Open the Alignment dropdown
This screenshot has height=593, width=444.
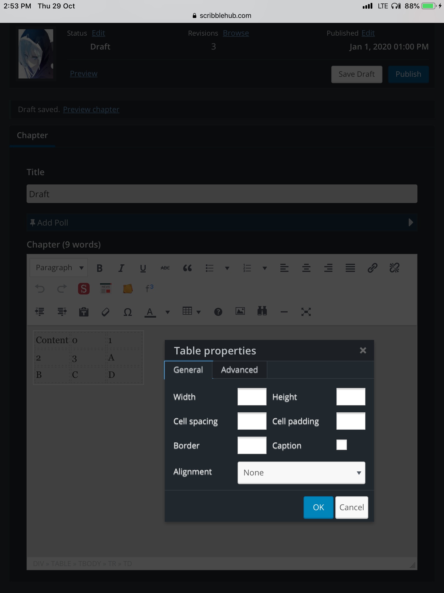pyautogui.click(x=301, y=473)
